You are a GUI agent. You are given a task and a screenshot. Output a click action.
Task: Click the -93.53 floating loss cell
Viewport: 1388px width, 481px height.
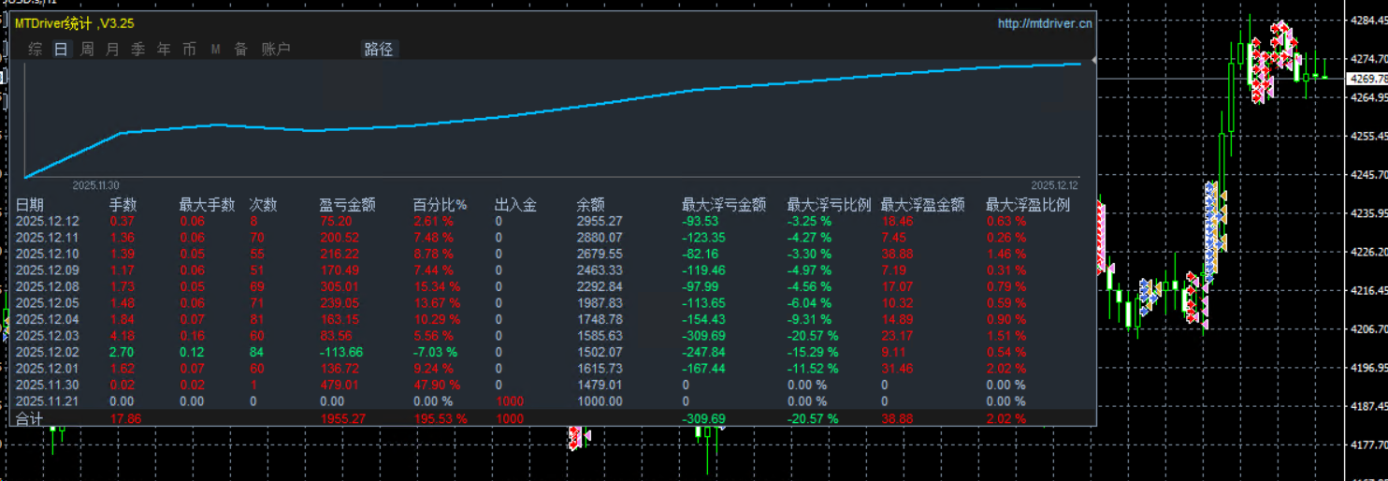point(701,221)
